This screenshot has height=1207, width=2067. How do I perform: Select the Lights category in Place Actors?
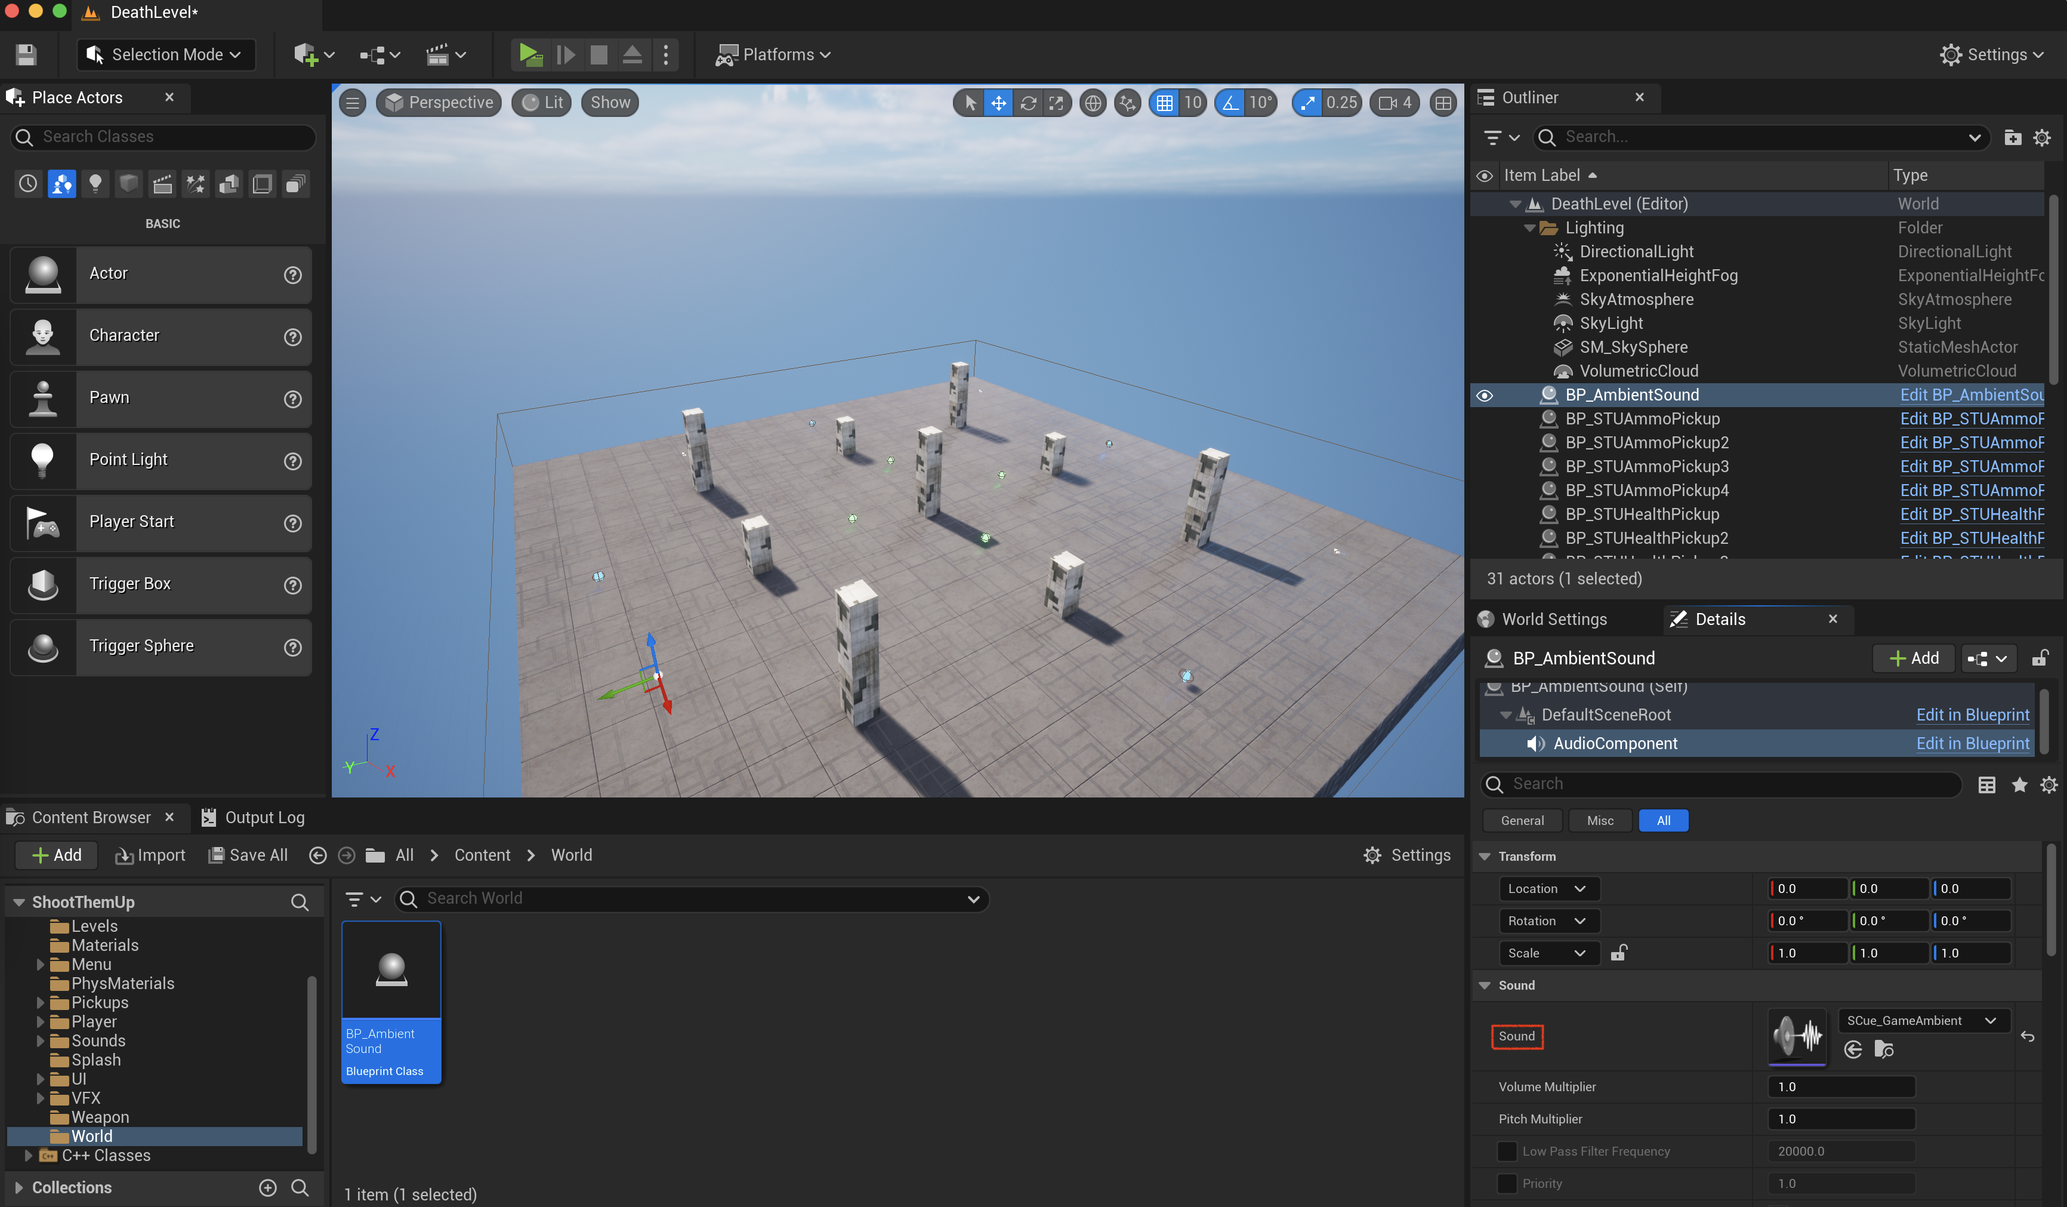[x=95, y=184]
